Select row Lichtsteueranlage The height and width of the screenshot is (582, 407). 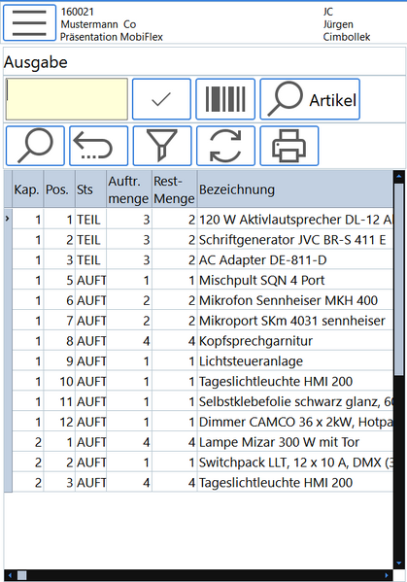[x=203, y=361]
